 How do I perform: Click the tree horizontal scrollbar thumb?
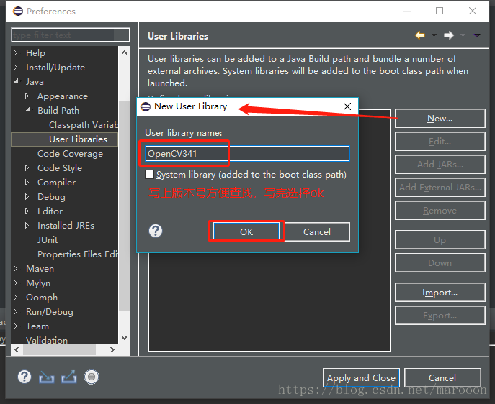click(59, 349)
